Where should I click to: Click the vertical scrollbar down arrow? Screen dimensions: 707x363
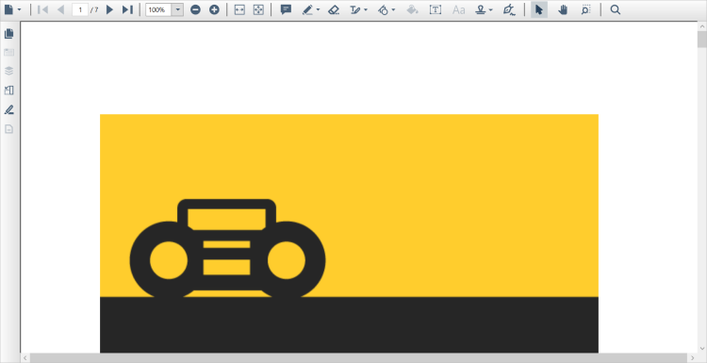click(x=702, y=348)
